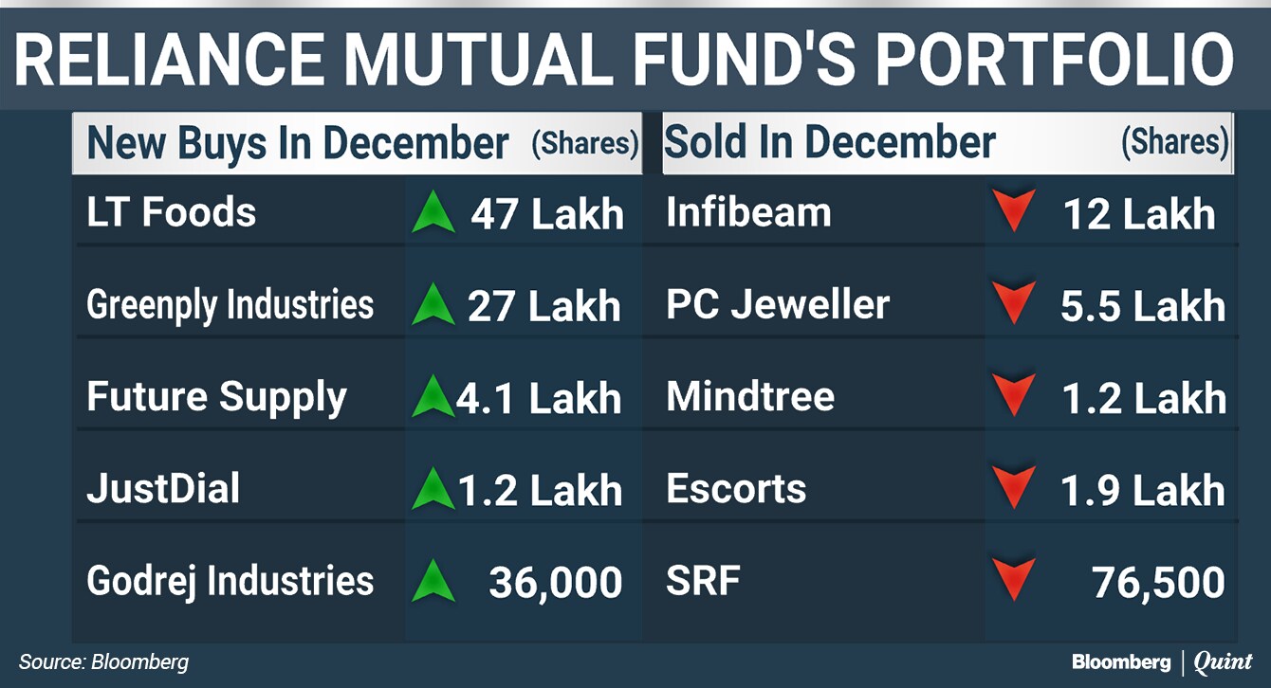Click the red arrow next to PC Jeweller
The image size is (1271, 688).
click(x=1015, y=305)
